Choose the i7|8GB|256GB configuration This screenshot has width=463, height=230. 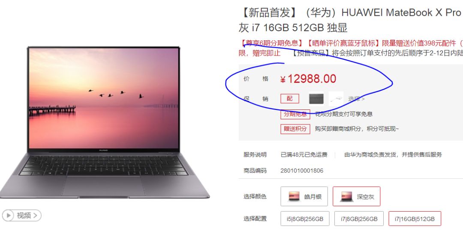click(359, 219)
